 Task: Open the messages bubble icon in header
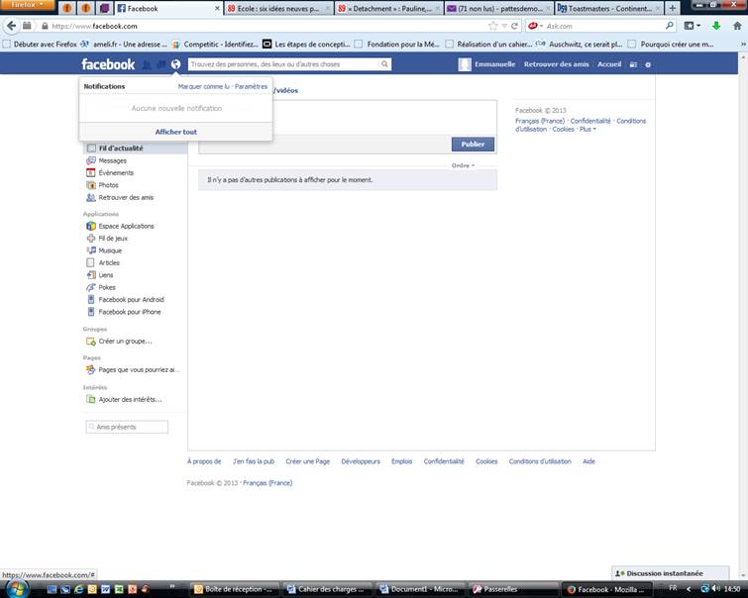point(161,64)
